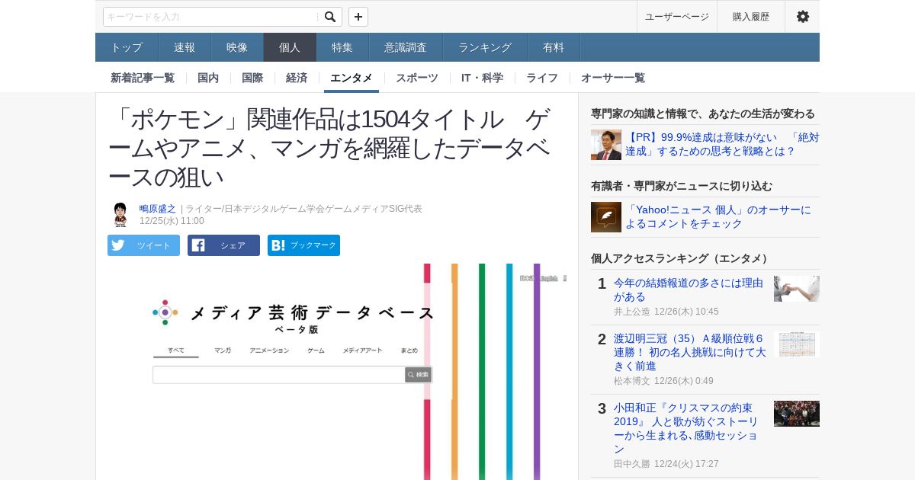Click the Yahoo news author comment icon
This screenshot has height=480, width=915.
point(606,217)
